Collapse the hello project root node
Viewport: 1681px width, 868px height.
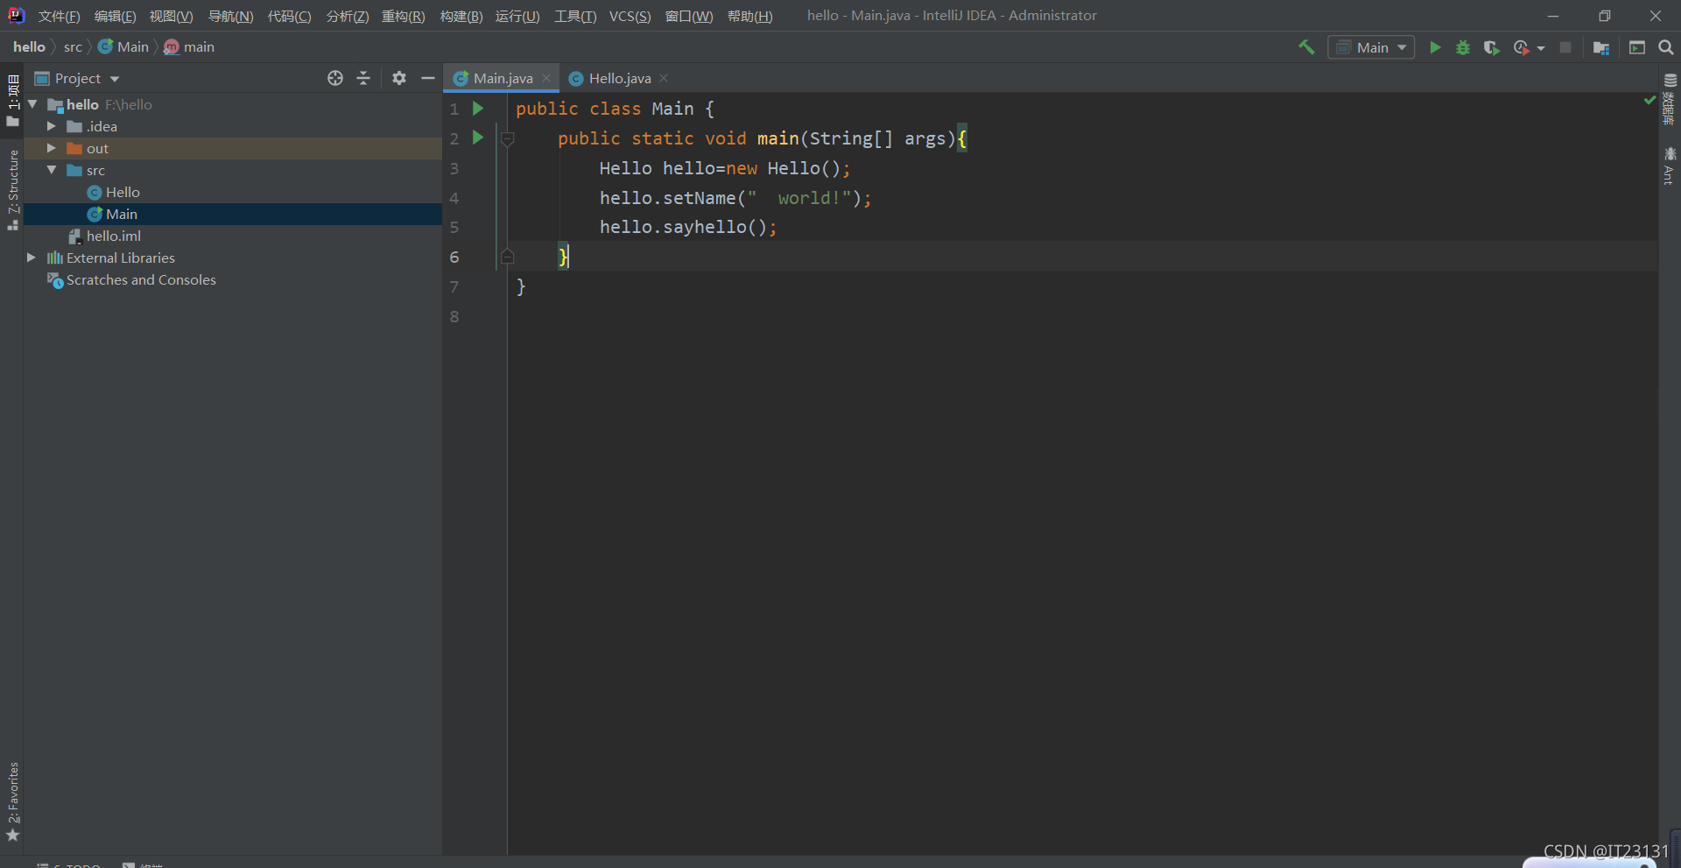pyautogui.click(x=32, y=104)
